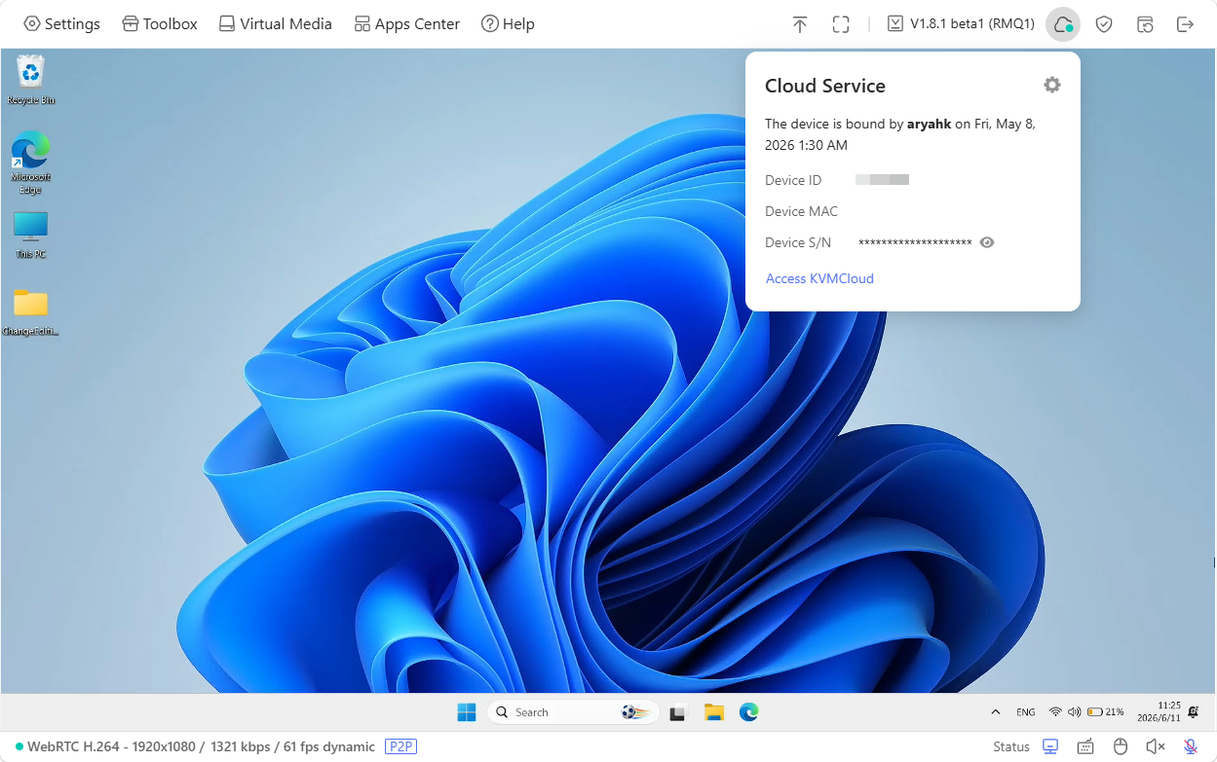Toggle the Cloud Service cloud icon
The height and width of the screenshot is (762, 1217).
[1063, 24]
